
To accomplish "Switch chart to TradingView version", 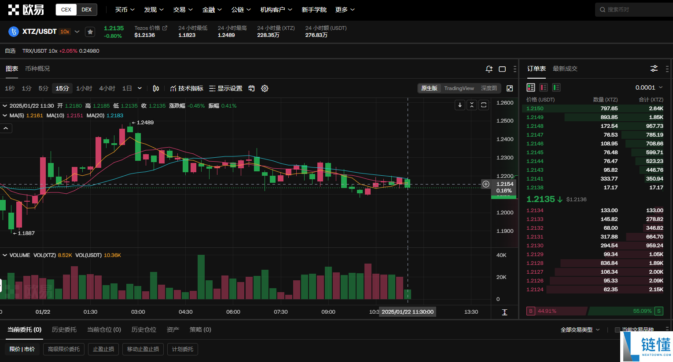I will (x=459, y=88).
